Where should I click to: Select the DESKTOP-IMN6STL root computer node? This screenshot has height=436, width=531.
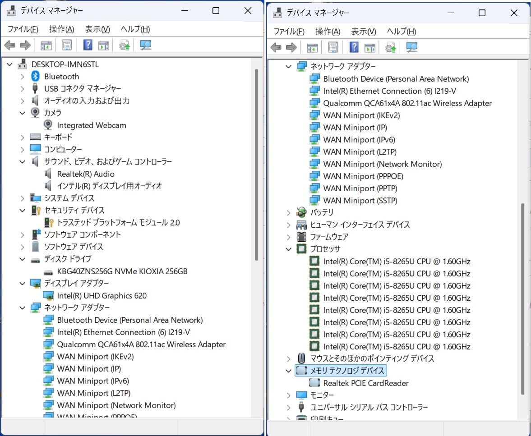point(65,64)
